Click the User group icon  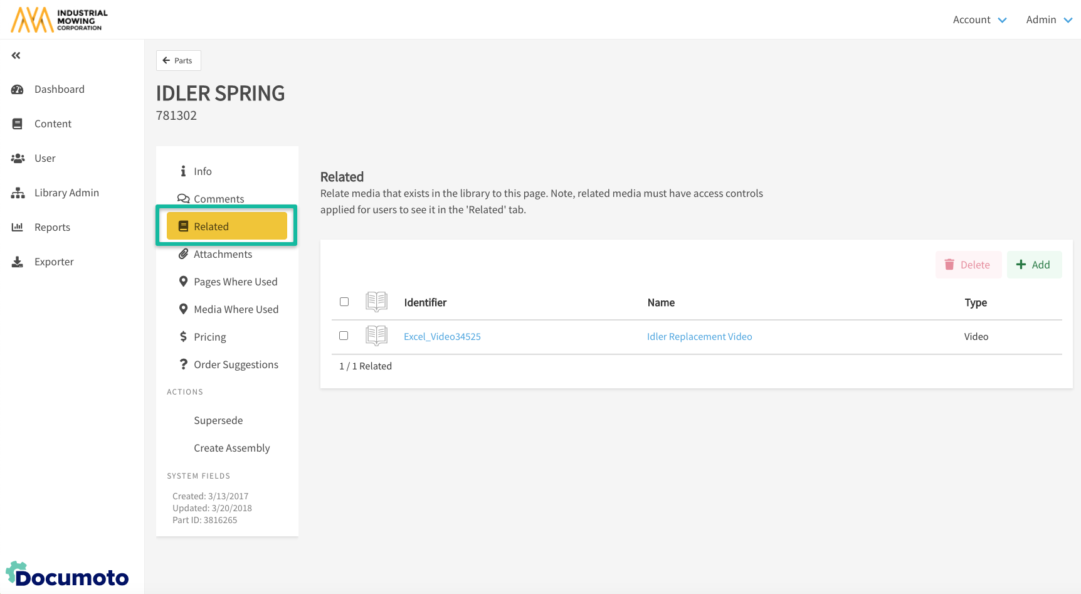click(18, 159)
